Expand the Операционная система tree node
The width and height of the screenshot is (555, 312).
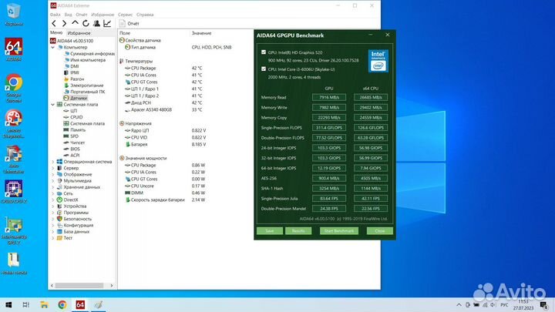pos(53,162)
